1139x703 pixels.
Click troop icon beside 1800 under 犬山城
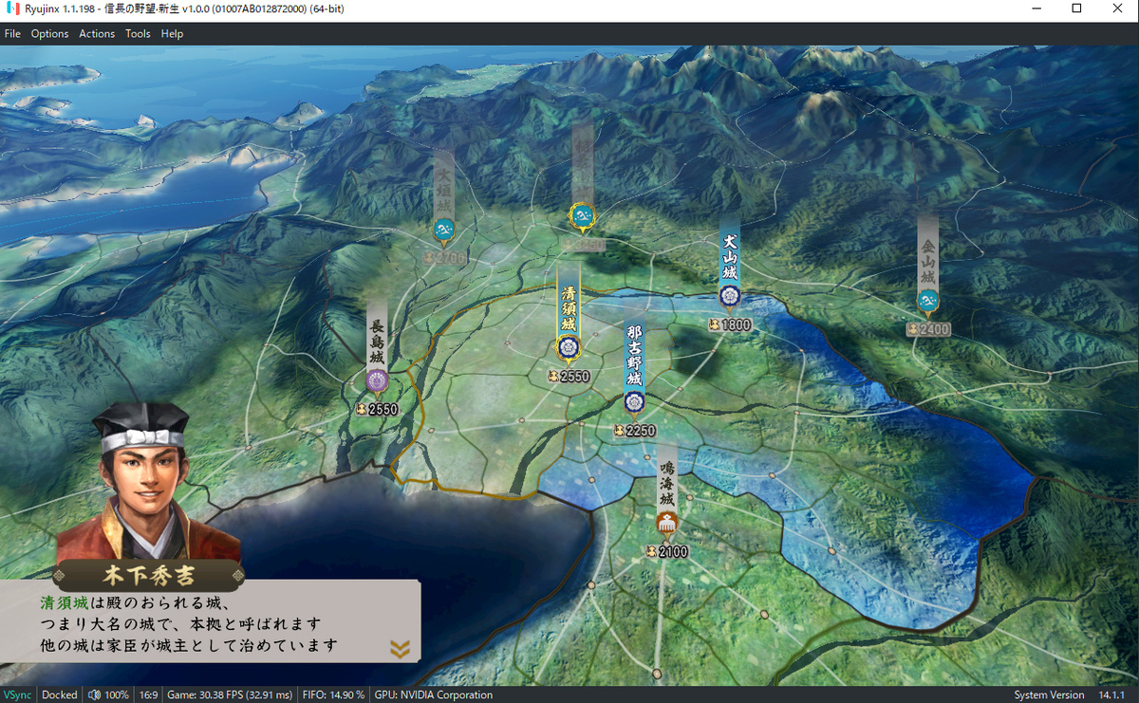(713, 324)
